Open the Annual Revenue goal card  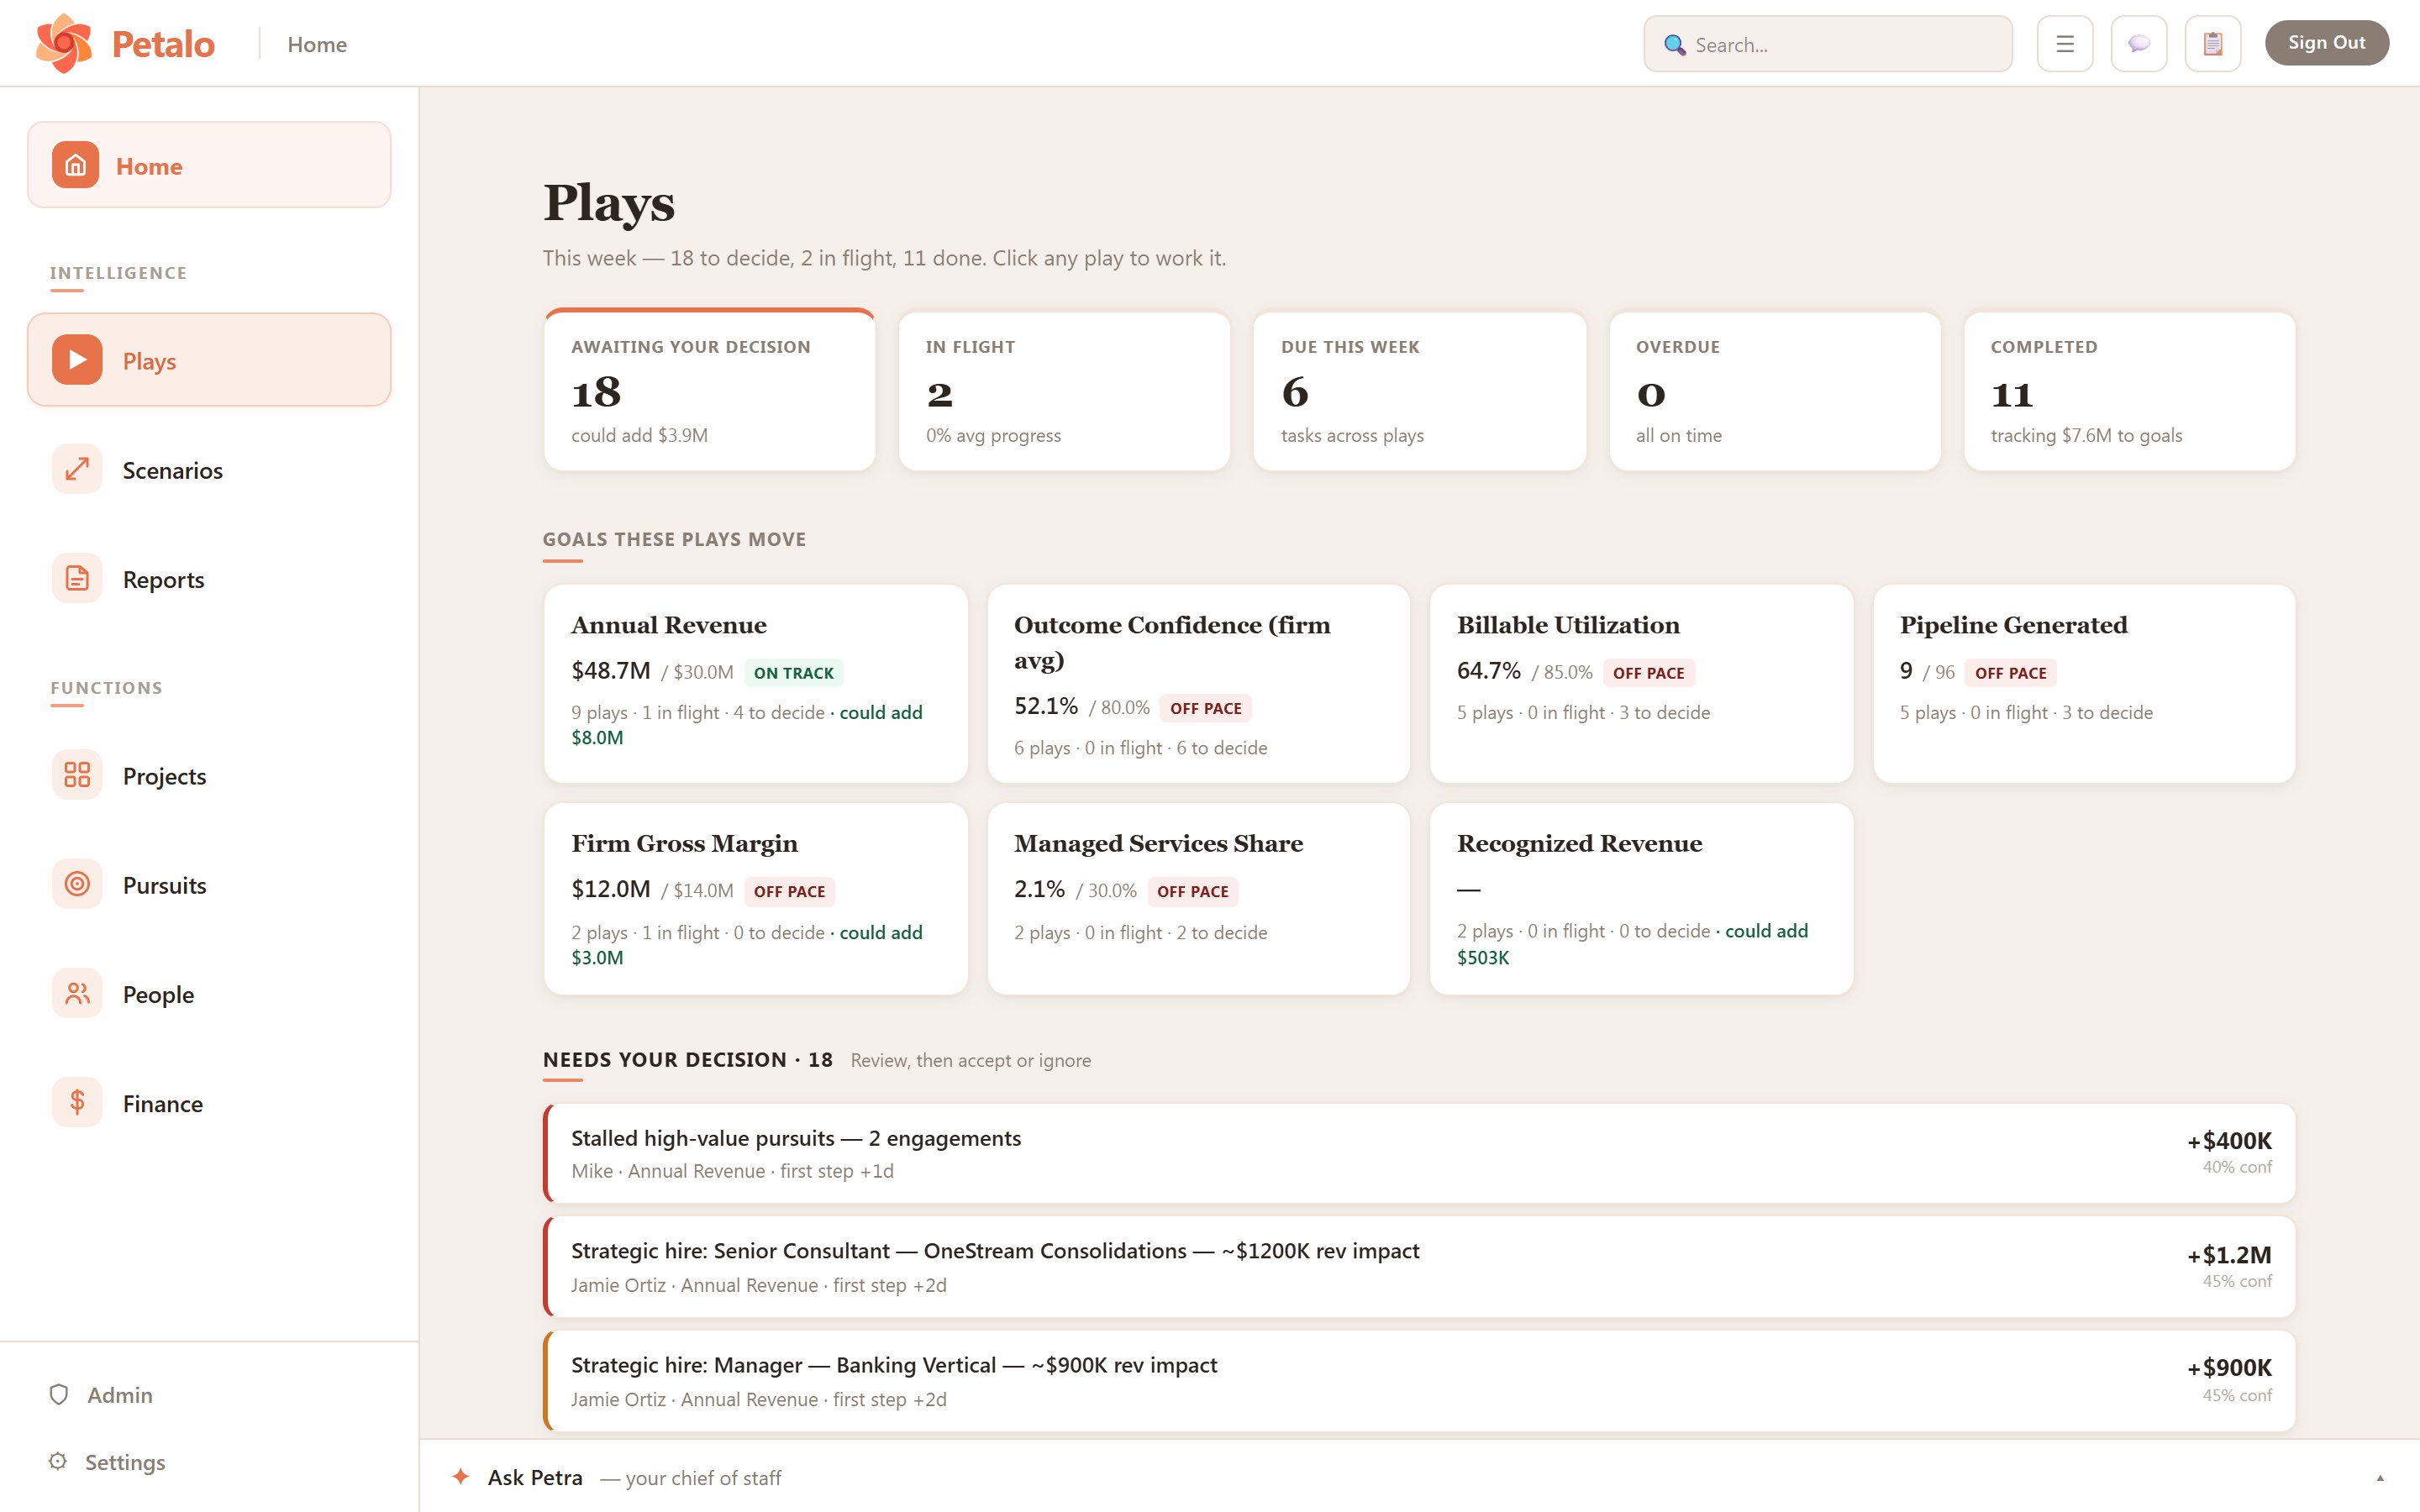point(756,683)
